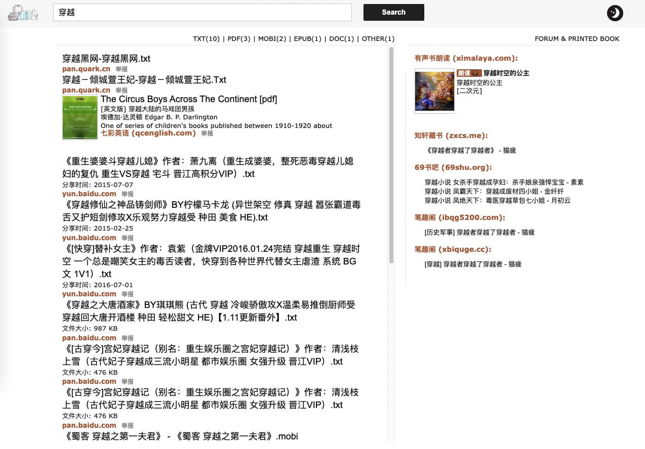Filter results by TXT(10) format

[206, 39]
